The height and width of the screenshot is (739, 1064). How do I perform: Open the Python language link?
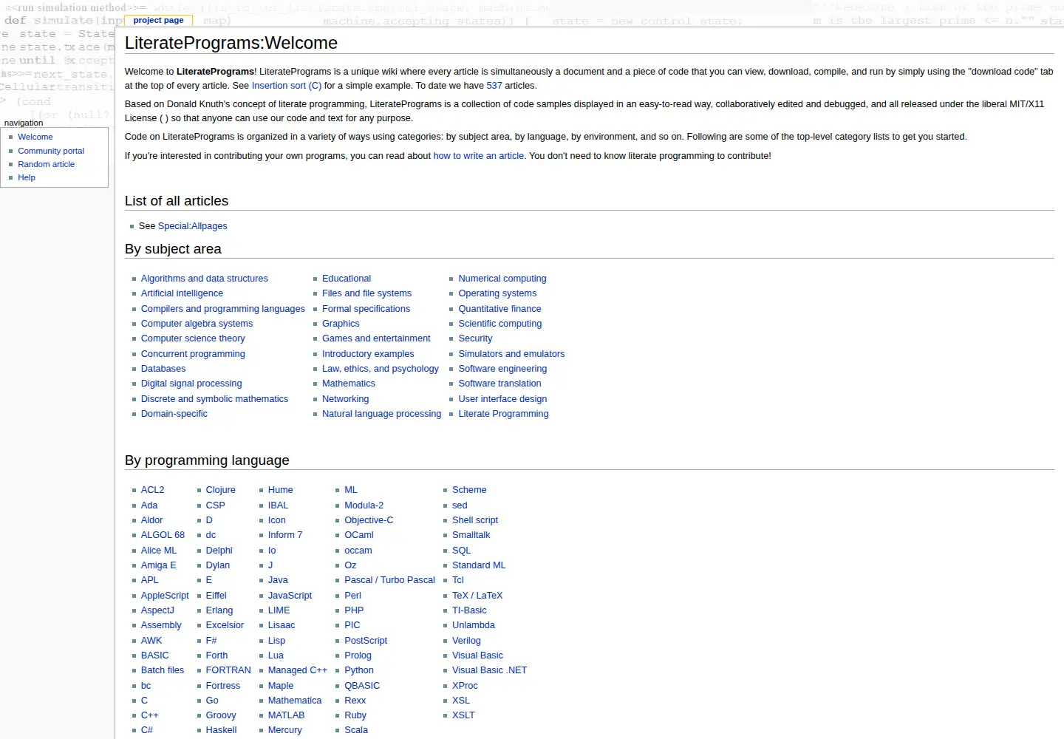point(359,670)
